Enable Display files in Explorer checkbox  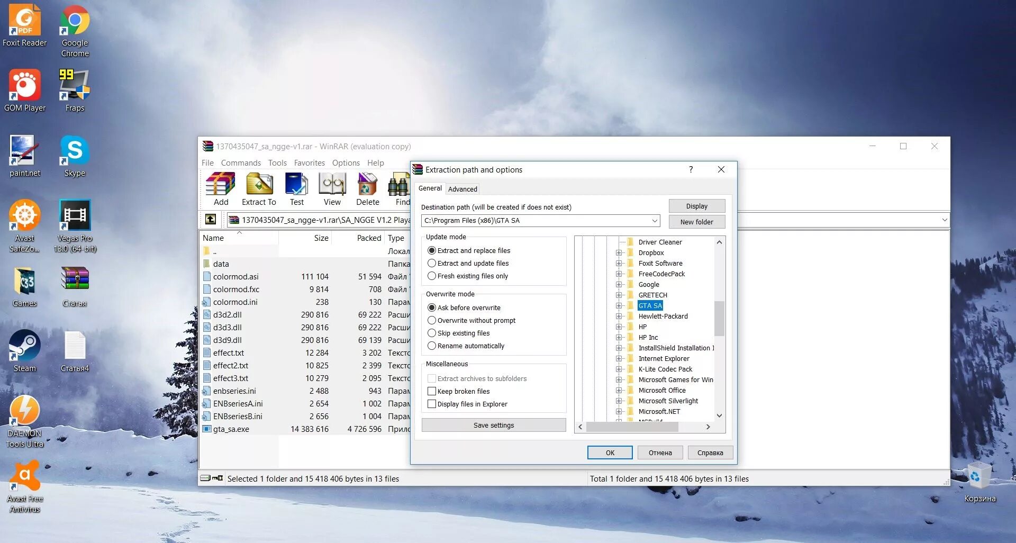(432, 404)
